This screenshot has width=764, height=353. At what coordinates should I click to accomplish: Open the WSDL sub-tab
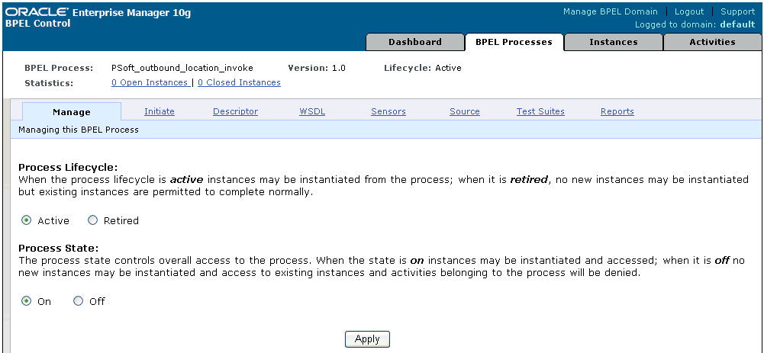click(312, 111)
